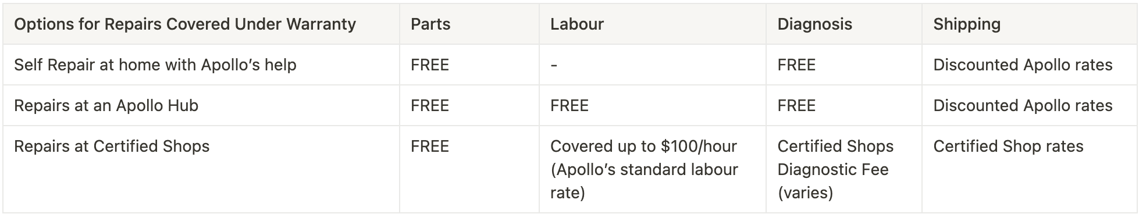Click the 'Certified Shop rates' cell
This screenshot has height=214, width=1139.
pyautogui.click(x=1008, y=146)
